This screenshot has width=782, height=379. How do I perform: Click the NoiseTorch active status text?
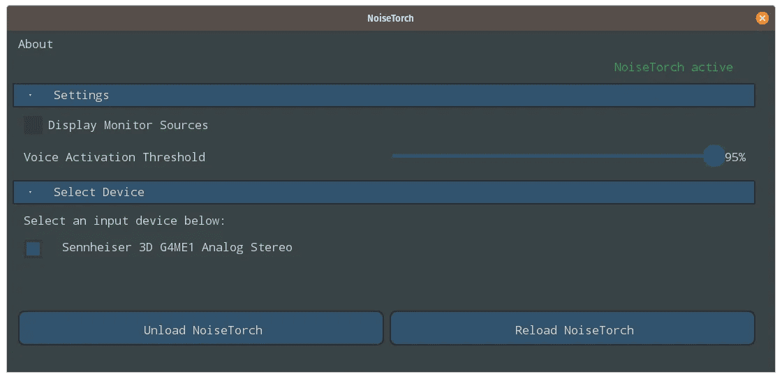pos(673,67)
